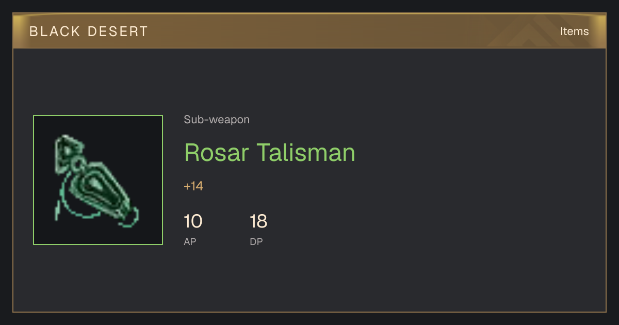The height and width of the screenshot is (325, 619).
Task: Click the gold header banner background
Action: point(309,31)
